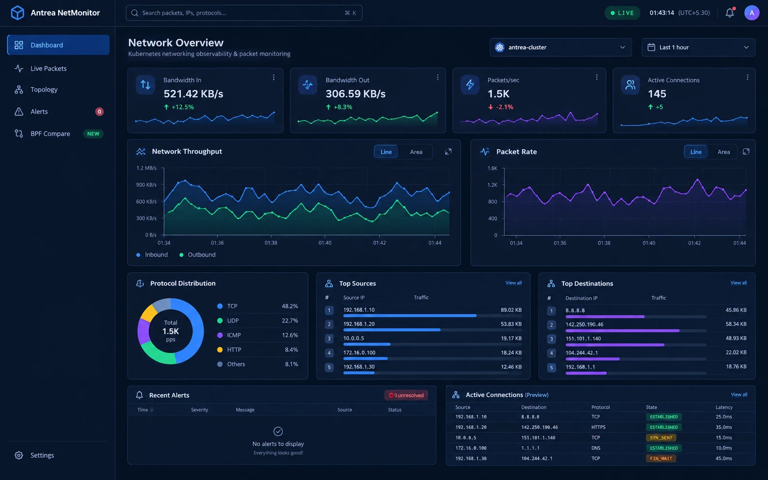Open options menu on Packets/sec card
Image resolution: width=768 pixels, height=480 pixels.
(x=597, y=77)
